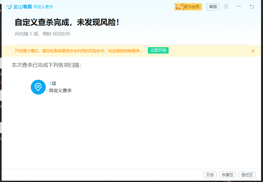Click the 1项 scan count text
This screenshot has width=263, height=182.
pos(53,84)
